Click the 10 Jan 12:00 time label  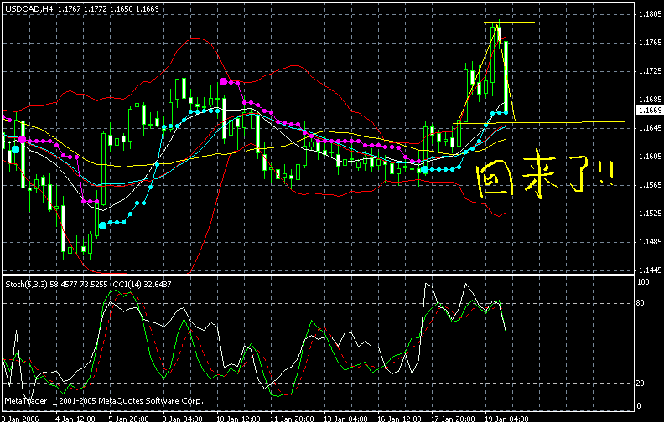(x=238, y=419)
